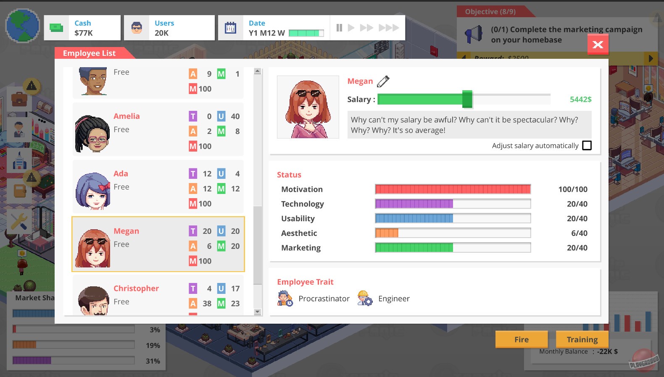This screenshot has width=664, height=377.
Task: Set game speed to fastest triple arrow
Action: coord(388,28)
